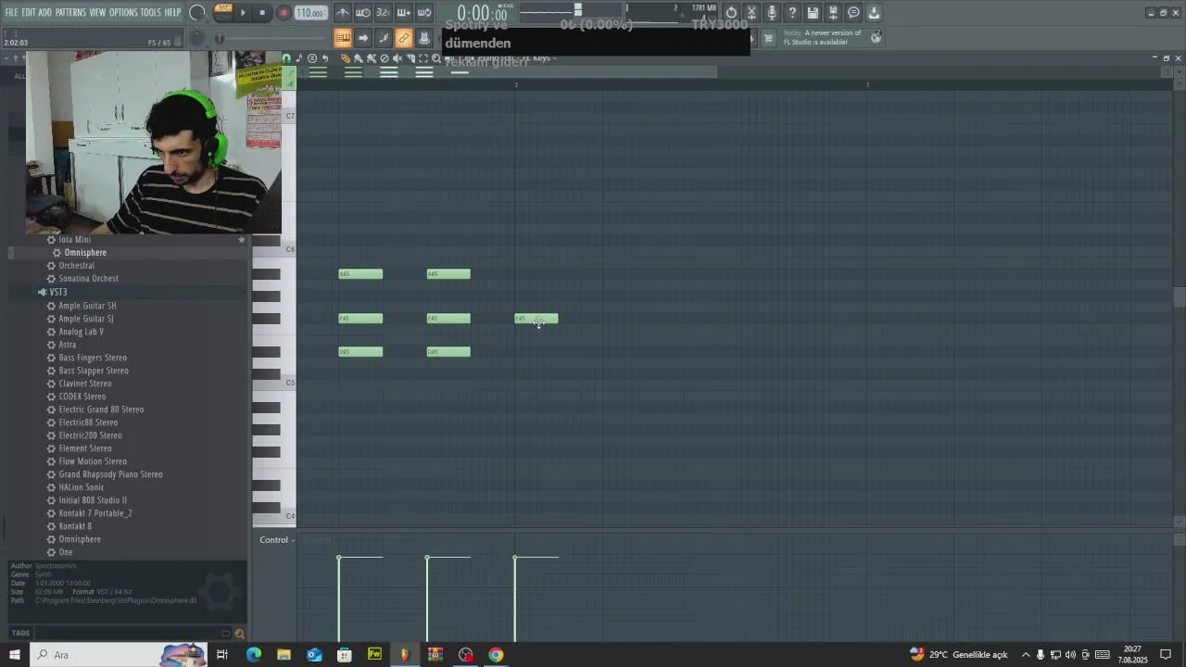Open the FILE menu
The height and width of the screenshot is (667, 1186).
click(11, 12)
